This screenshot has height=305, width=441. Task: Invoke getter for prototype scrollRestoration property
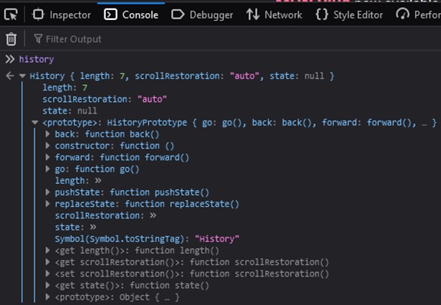tap(153, 215)
